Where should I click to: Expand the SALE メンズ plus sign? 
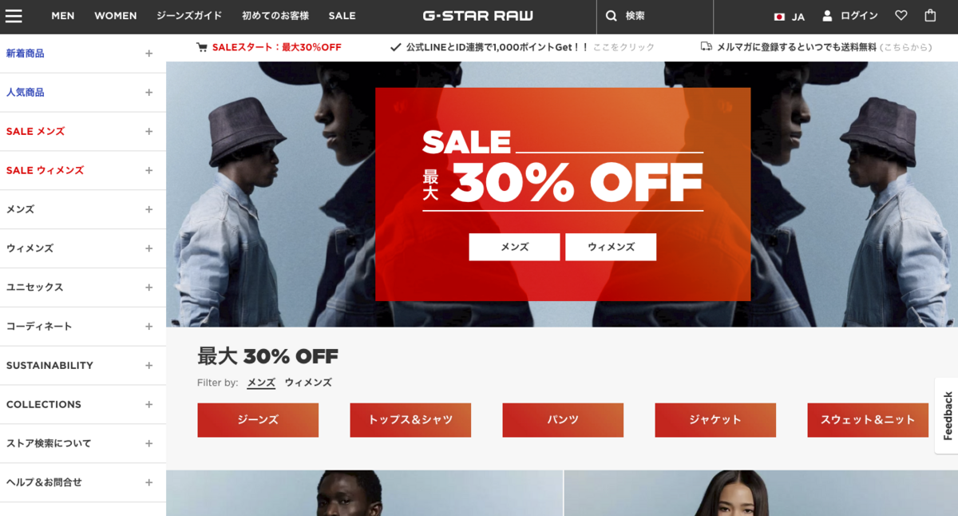tap(148, 132)
